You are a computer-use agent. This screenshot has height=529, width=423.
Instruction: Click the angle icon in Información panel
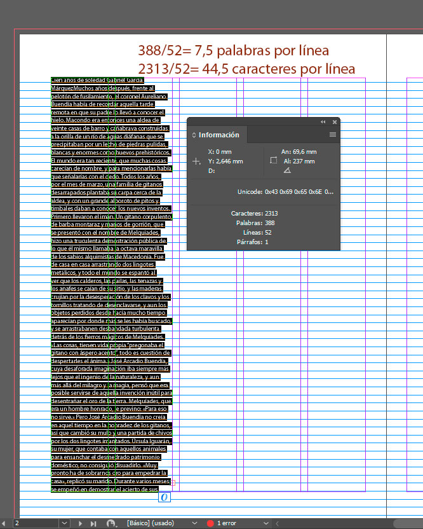(287, 170)
